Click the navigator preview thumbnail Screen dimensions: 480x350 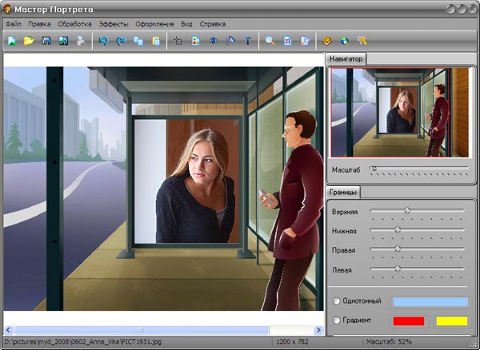click(x=399, y=112)
